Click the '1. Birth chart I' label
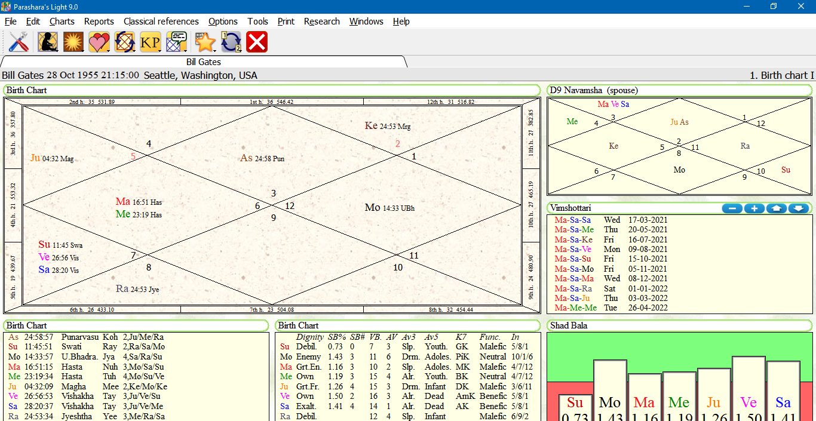The height and width of the screenshot is (421, 816). point(781,76)
